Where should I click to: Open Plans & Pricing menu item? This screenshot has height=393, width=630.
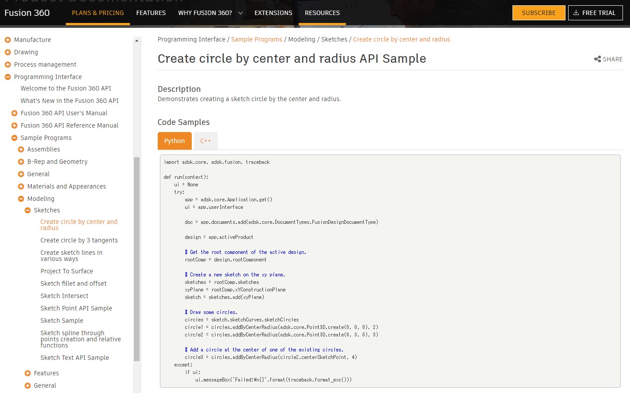click(x=98, y=13)
